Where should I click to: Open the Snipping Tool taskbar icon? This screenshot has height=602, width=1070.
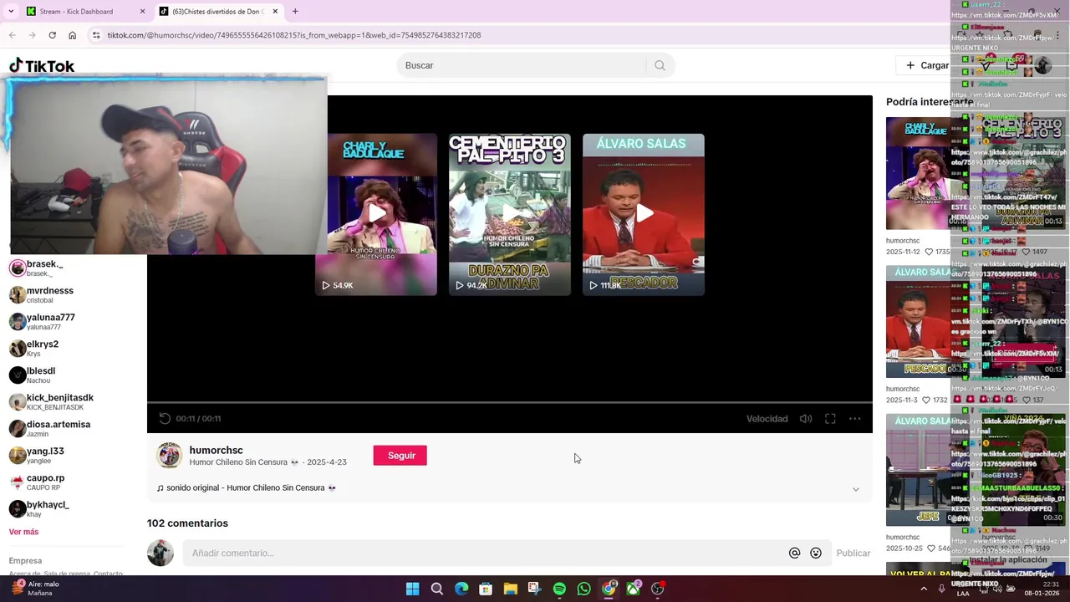(535, 589)
